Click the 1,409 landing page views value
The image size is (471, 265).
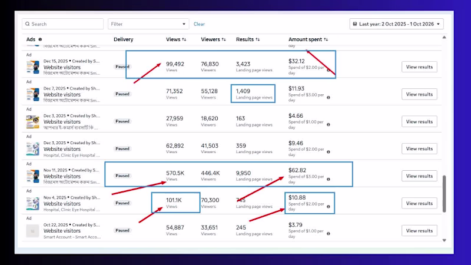(243, 91)
